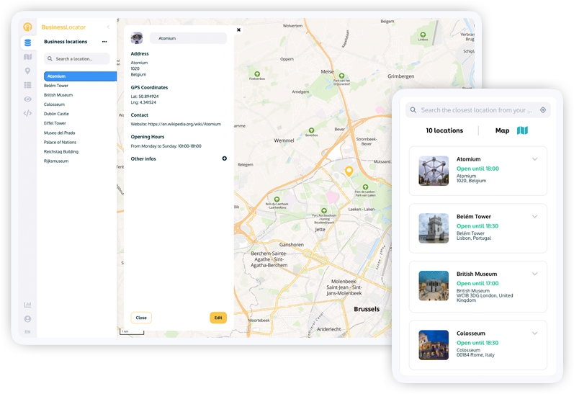Select Eiffel Tower in the locations list

click(x=55, y=123)
